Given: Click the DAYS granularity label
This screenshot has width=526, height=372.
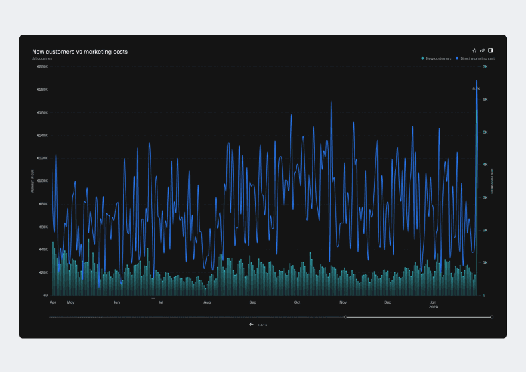Looking at the screenshot, I should pyautogui.click(x=262, y=325).
